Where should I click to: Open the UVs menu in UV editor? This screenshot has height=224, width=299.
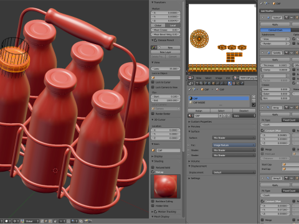tap(228, 78)
